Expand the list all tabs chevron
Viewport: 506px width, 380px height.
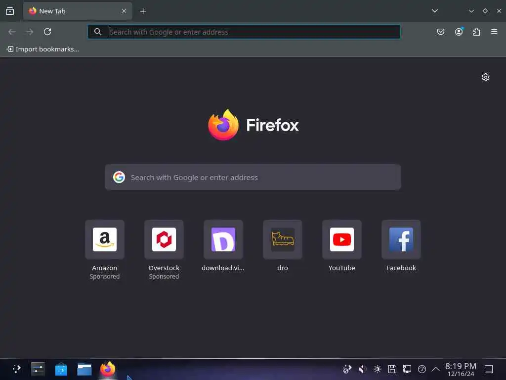coord(435,11)
